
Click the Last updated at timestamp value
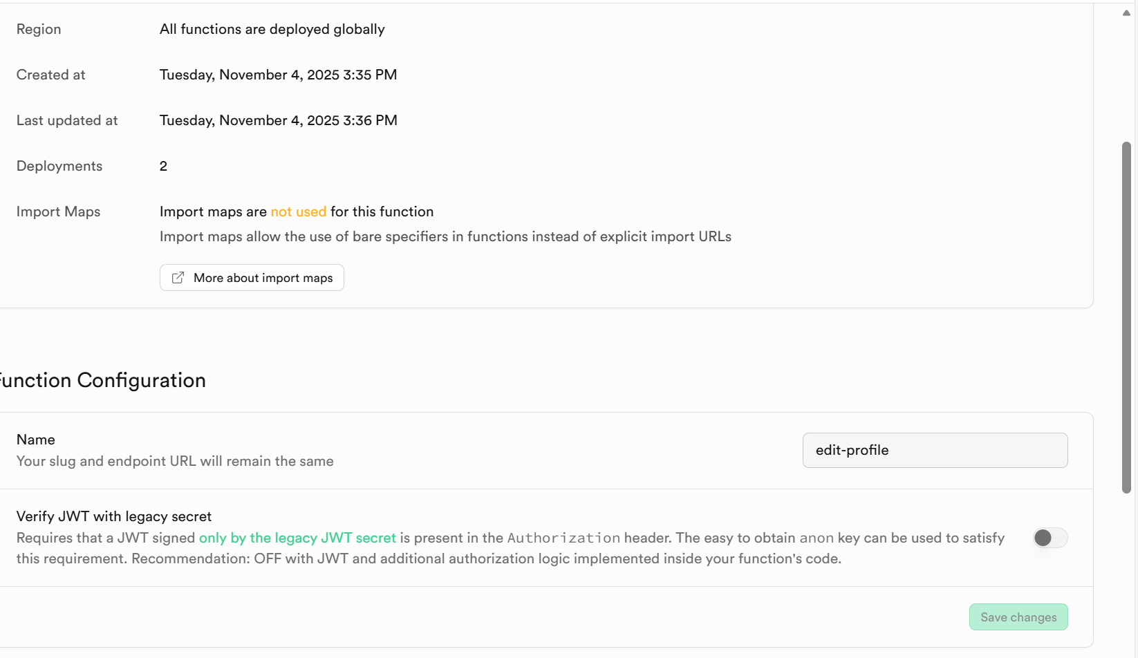[278, 120]
